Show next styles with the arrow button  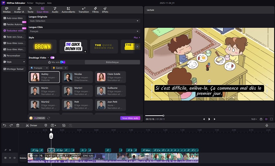coord(137,47)
